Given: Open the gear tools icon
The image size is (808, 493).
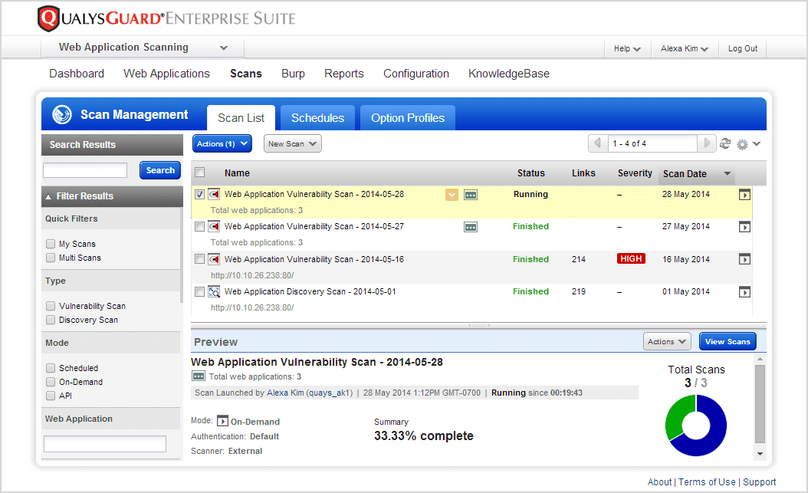Looking at the screenshot, I should pyautogui.click(x=742, y=144).
